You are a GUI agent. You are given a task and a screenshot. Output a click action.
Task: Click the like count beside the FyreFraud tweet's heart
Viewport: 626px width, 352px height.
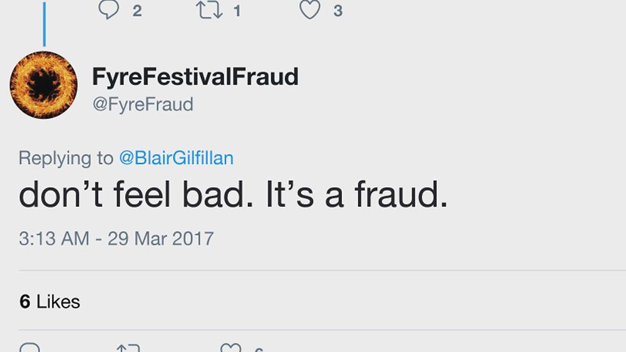(x=259, y=349)
